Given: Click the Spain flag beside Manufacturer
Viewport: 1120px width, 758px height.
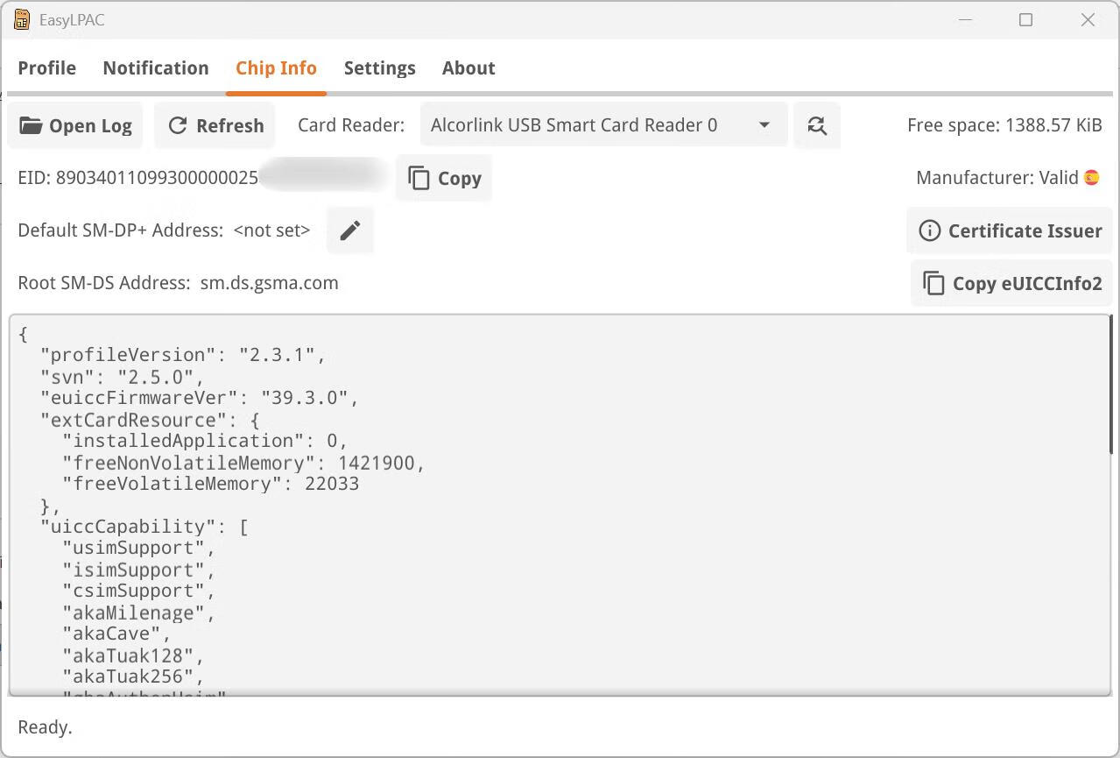Looking at the screenshot, I should click(1091, 178).
